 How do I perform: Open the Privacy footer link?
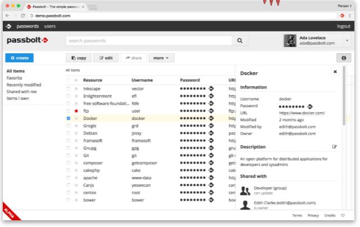point(313,215)
